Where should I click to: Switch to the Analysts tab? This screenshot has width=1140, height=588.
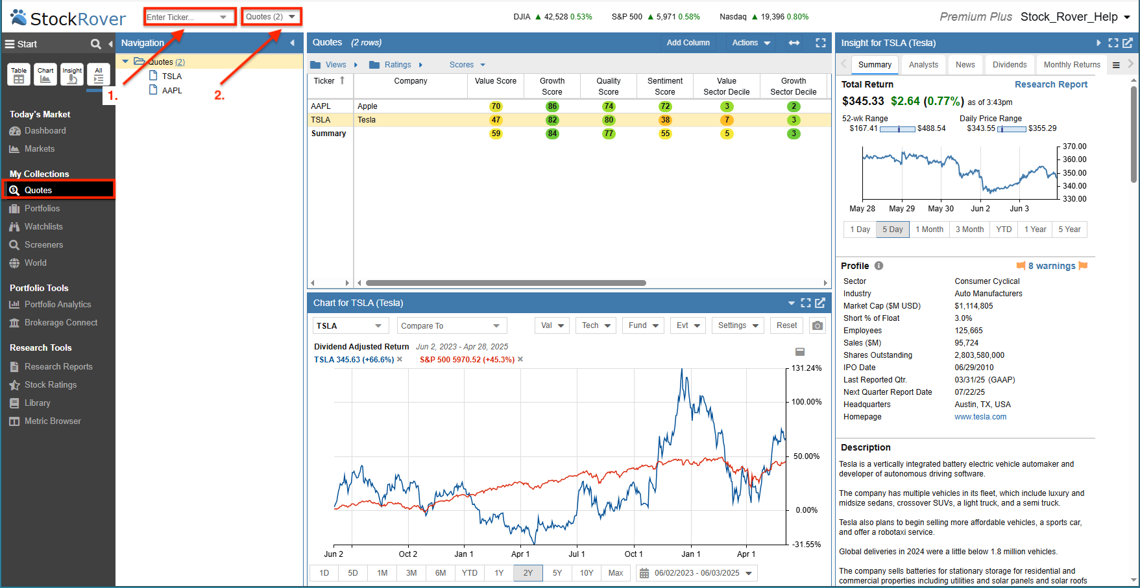click(x=923, y=65)
